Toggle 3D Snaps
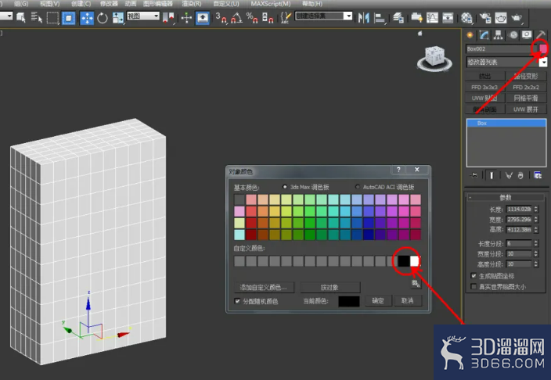 221,17
